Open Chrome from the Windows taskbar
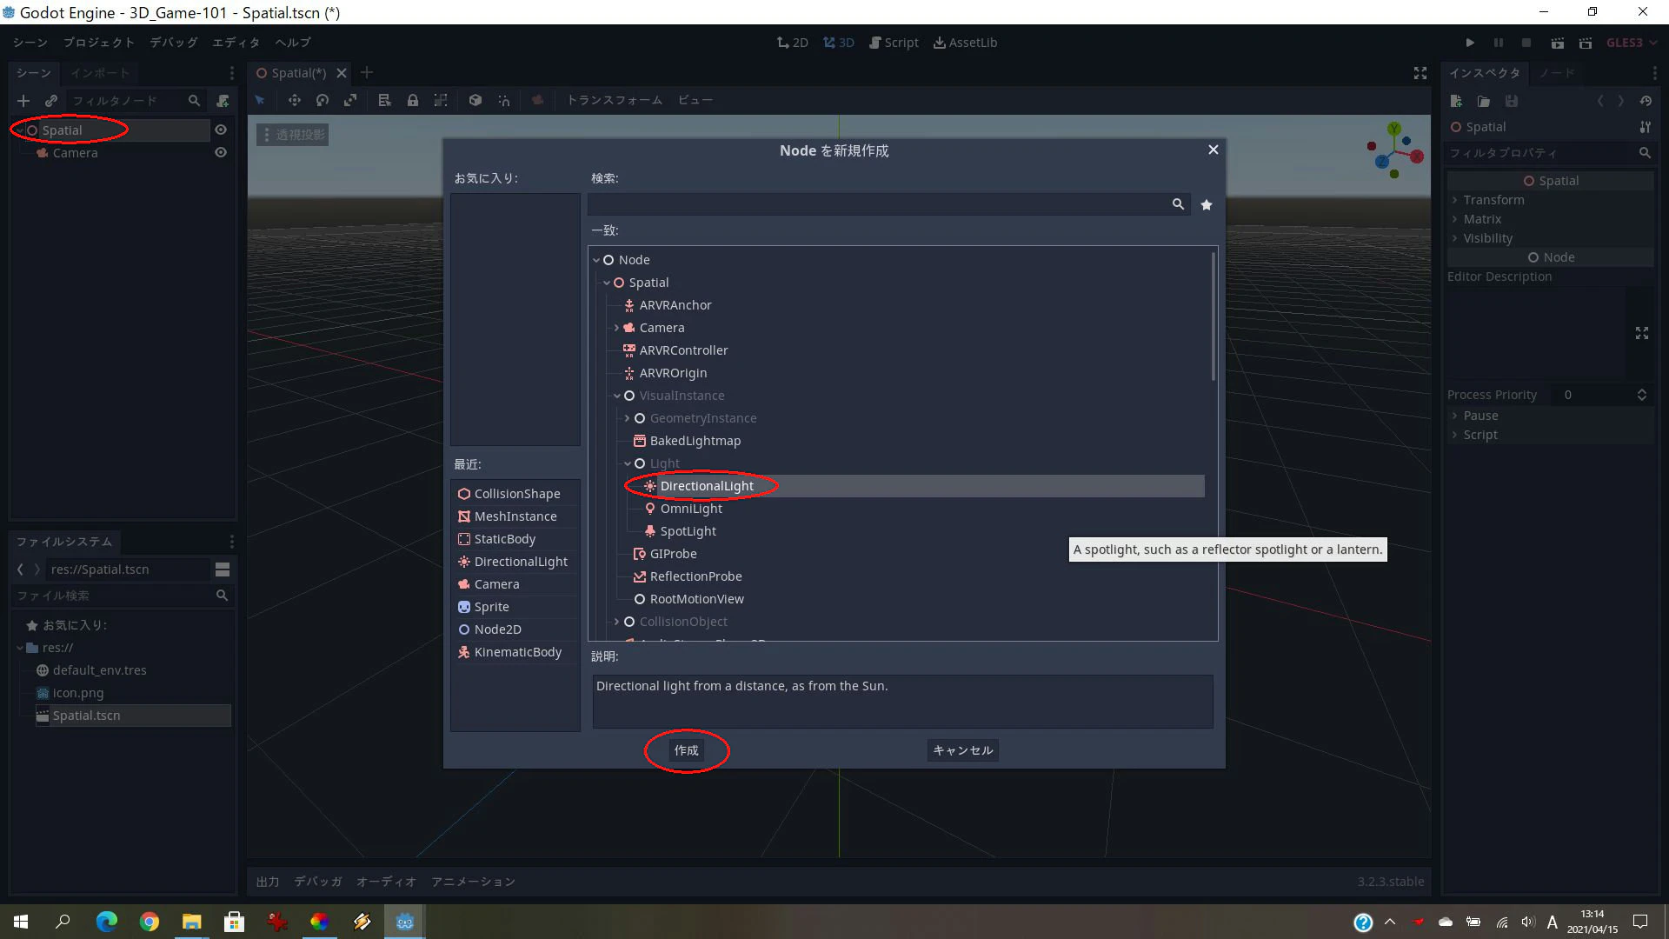1669x939 pixels. (150, 922)
